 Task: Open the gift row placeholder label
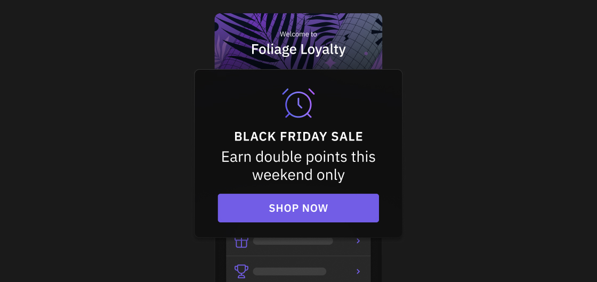pos(293,241)
